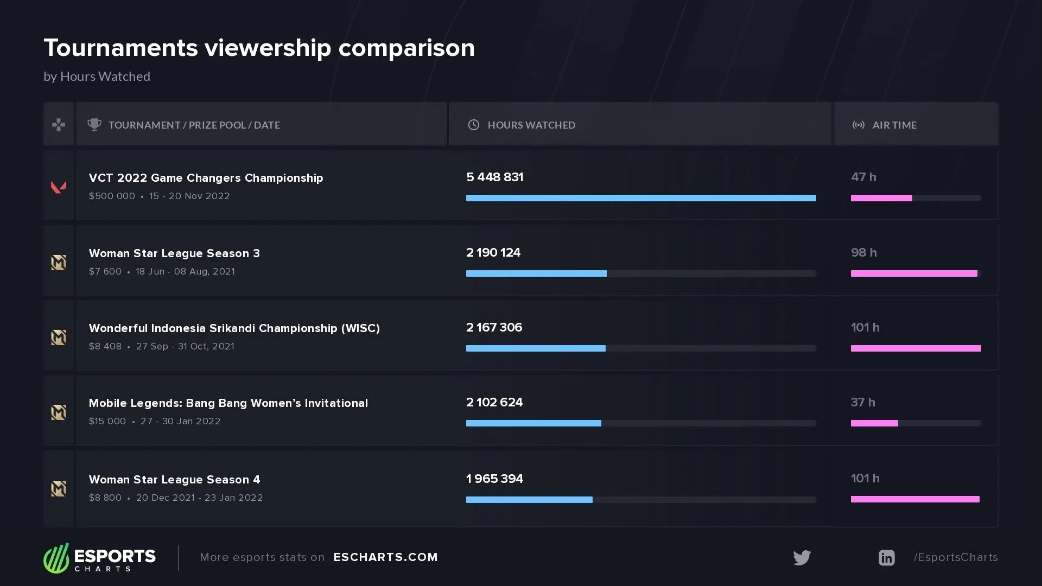Click the Valorant icon in the VCT row
Image resolution: width=1042 pixels, height=586 pixels.
pyautogui.click(x=59, y=187)
